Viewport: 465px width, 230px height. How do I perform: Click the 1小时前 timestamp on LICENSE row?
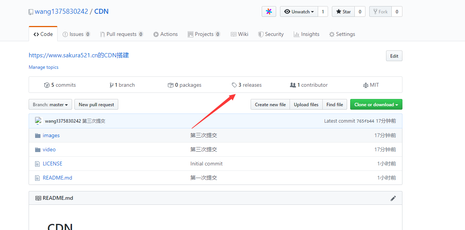pos(386,164)
